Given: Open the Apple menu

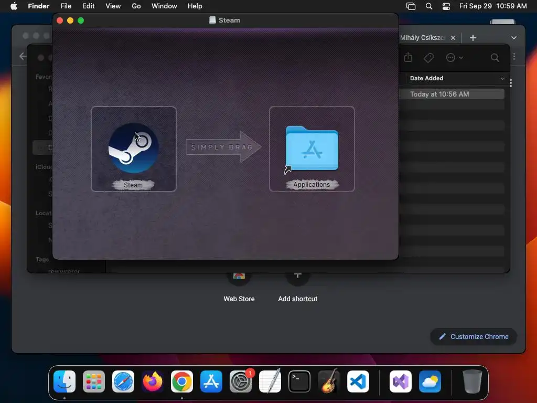Looking at the screenshot, I should coord(14,6).
